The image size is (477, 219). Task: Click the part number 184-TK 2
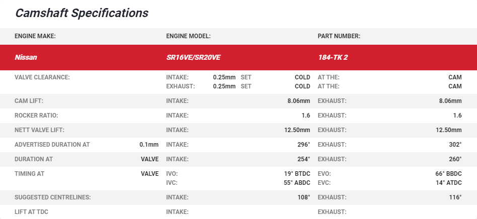click(x=333, y=57)
